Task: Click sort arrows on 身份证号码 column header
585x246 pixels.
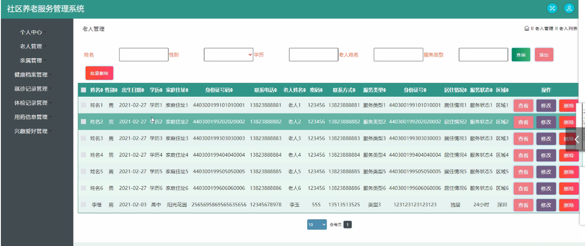Action: point(231,90)
